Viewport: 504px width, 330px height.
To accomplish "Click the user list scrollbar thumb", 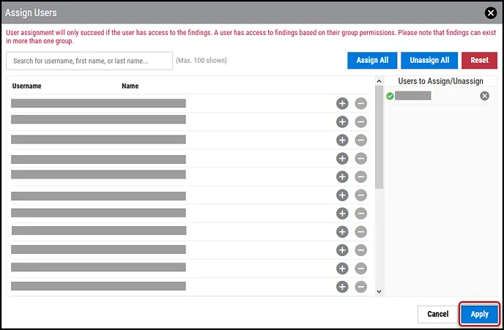I will [x=379, y=137].
